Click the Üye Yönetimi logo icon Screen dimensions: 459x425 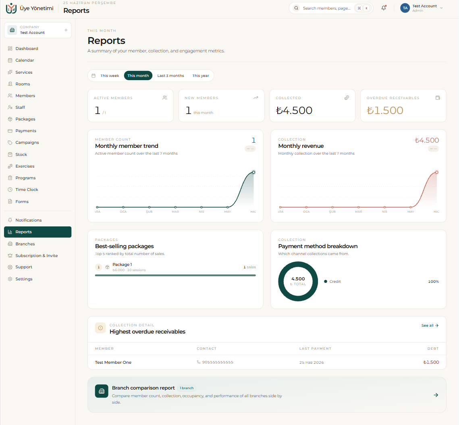click(x=11, y=8)
